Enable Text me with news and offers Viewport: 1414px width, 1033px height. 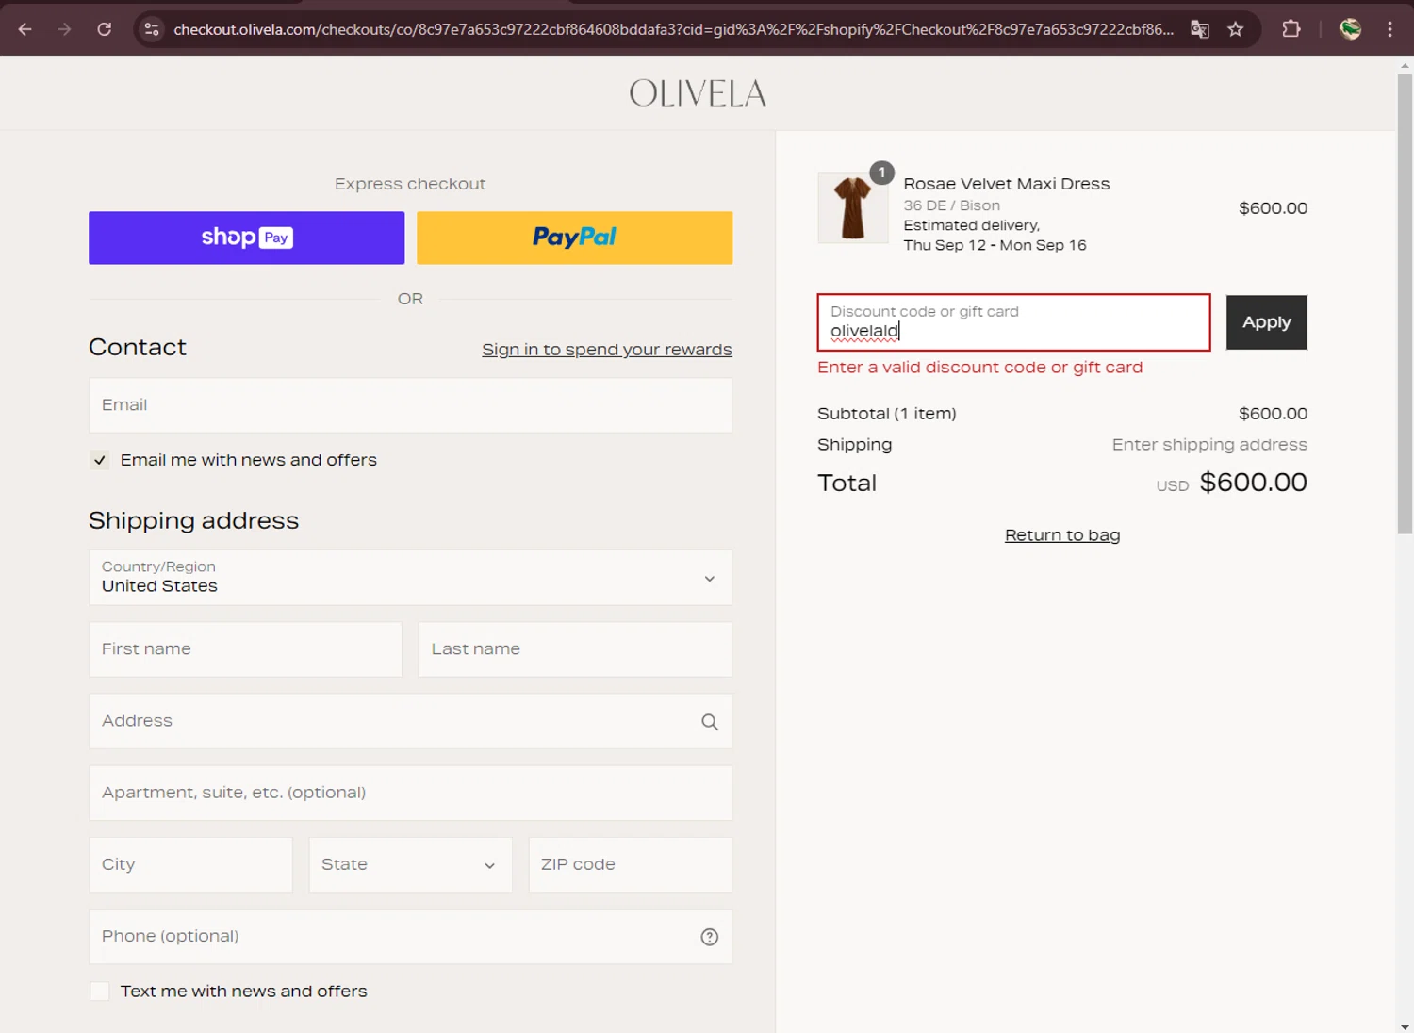click(99, 992)
